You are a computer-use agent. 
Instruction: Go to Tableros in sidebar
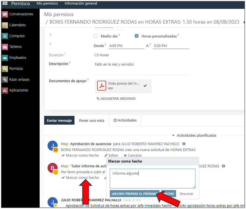5,47
